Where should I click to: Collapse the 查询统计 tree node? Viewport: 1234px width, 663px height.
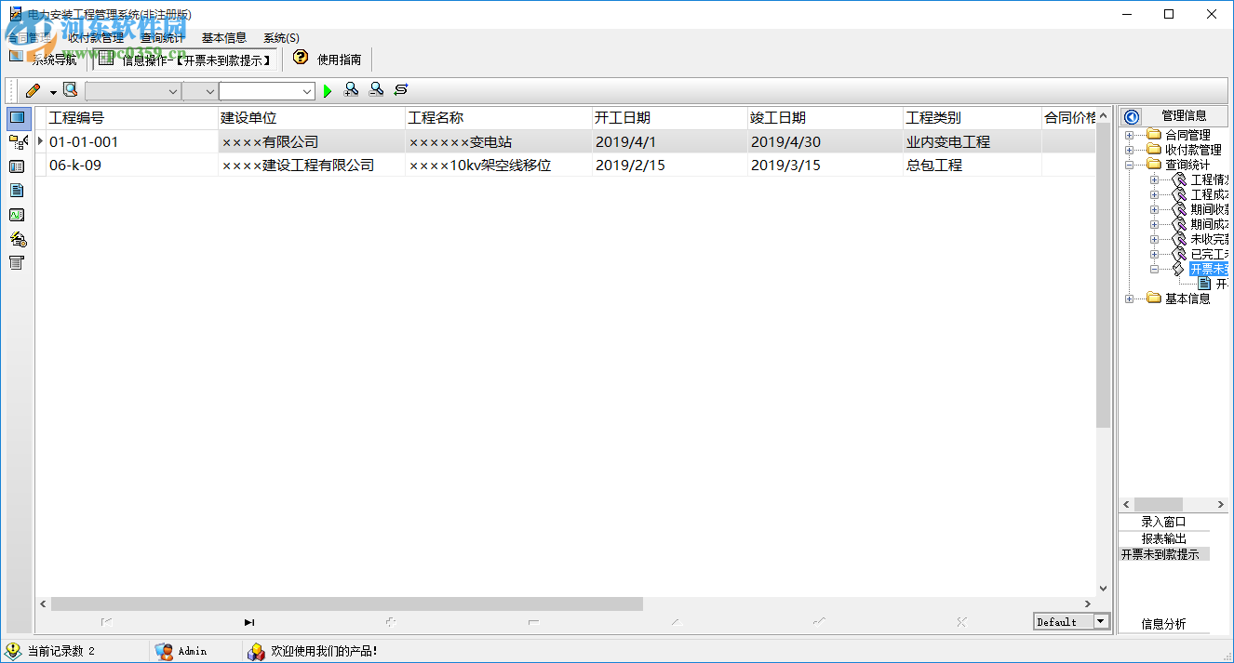point(1130,165)
